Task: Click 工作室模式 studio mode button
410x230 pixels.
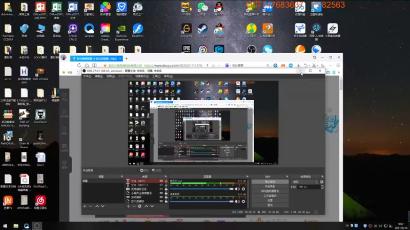Action: [270, 196]
